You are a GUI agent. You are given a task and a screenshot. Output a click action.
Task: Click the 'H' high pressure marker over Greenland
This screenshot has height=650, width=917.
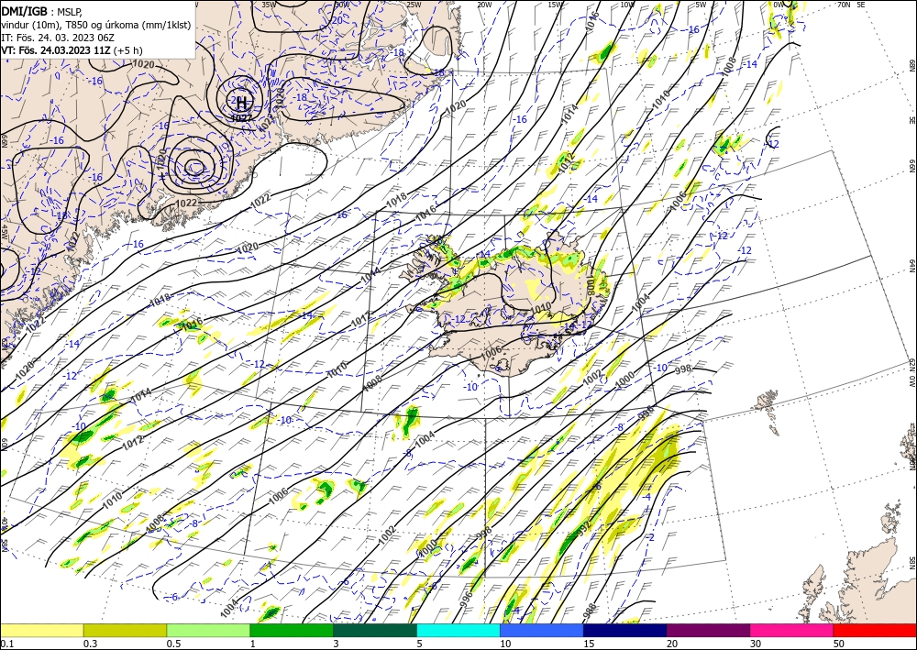coord(242,103)
